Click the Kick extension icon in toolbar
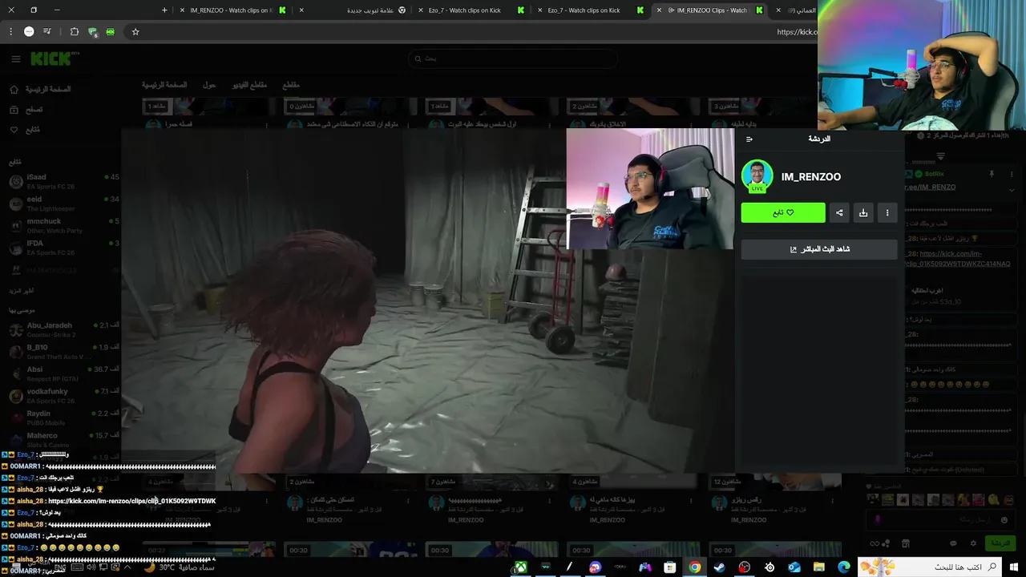Viewport: 1026px width, 577px height. point(111,32)
